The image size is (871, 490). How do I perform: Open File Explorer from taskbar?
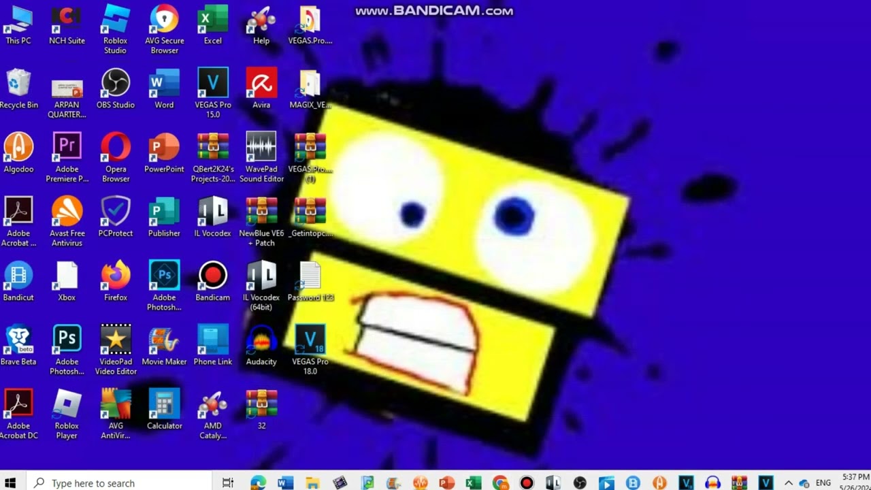point(312,483)
